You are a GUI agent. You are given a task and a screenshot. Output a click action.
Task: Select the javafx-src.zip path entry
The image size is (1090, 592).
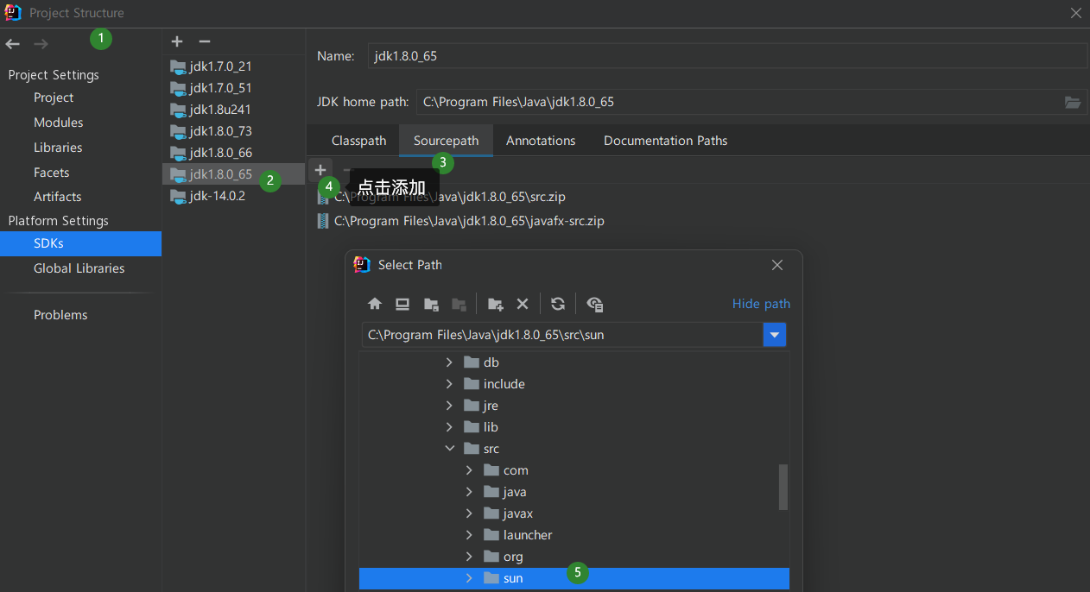pos(469,221)
